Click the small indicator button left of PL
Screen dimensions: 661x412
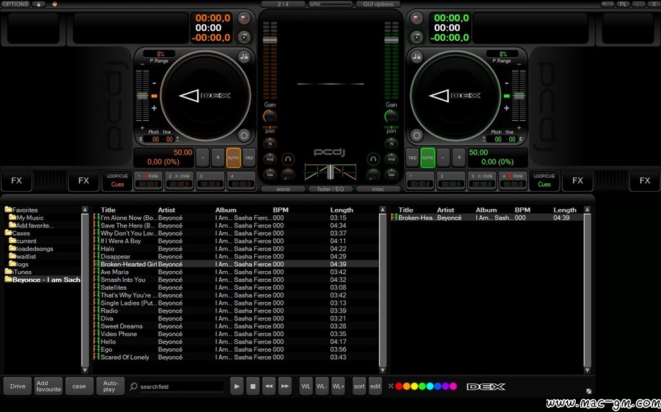608,4
